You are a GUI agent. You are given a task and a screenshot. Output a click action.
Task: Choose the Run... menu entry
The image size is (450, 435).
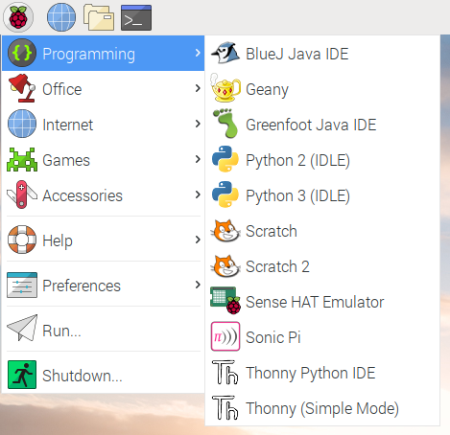[x=103, y=330]
